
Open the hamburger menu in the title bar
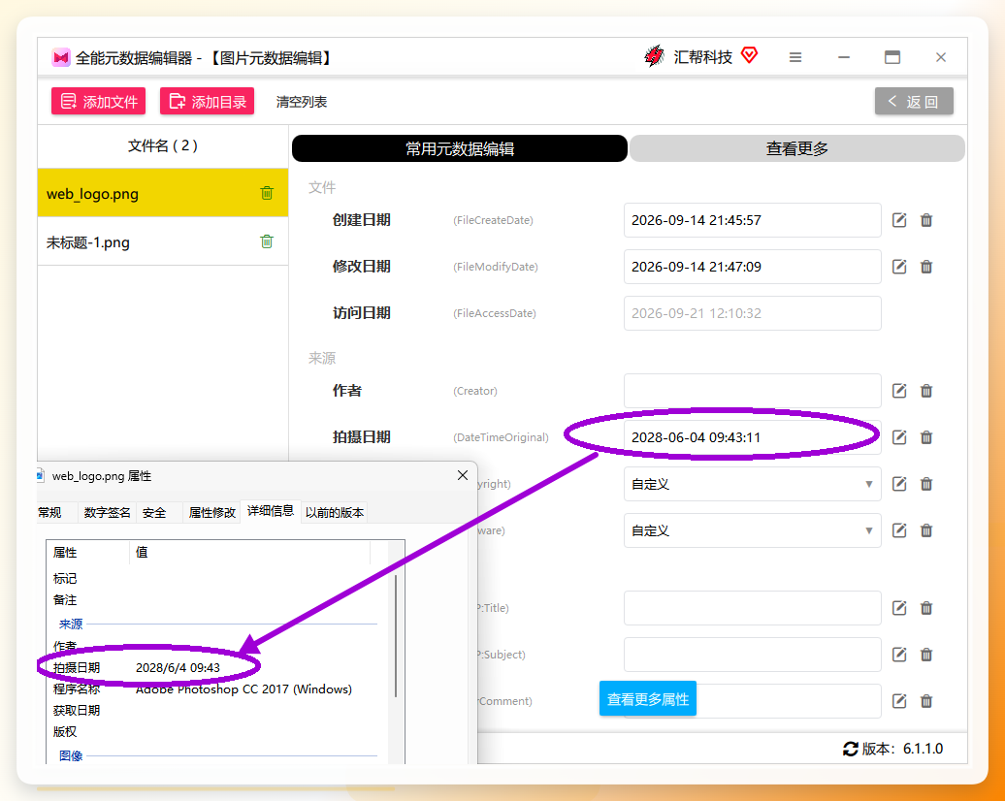(x=795, y=57)
